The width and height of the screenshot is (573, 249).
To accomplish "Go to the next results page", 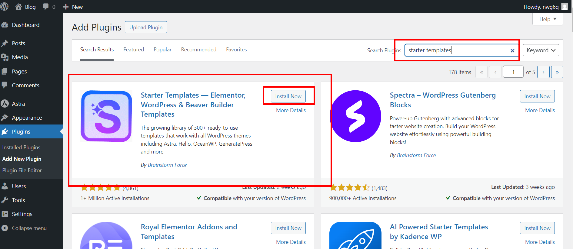I will tap(543, 72).
